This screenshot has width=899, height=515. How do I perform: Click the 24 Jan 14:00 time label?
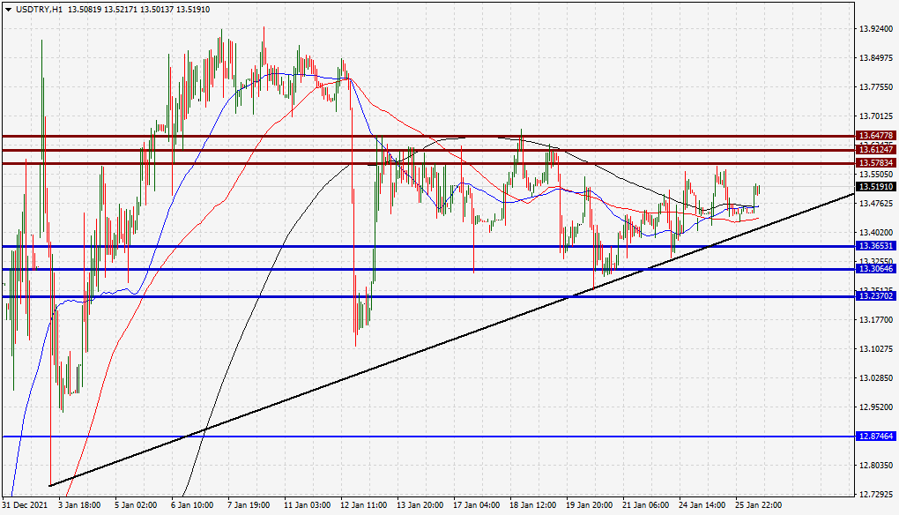(x=702, y=505)
